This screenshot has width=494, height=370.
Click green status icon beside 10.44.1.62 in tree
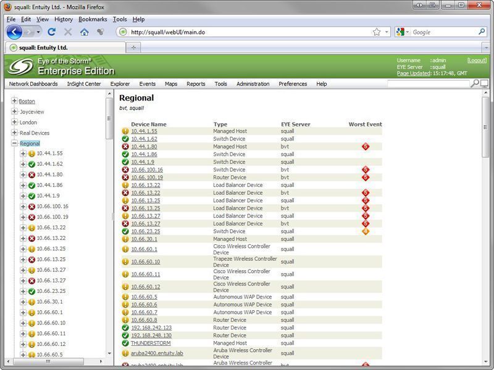point(31,164)
